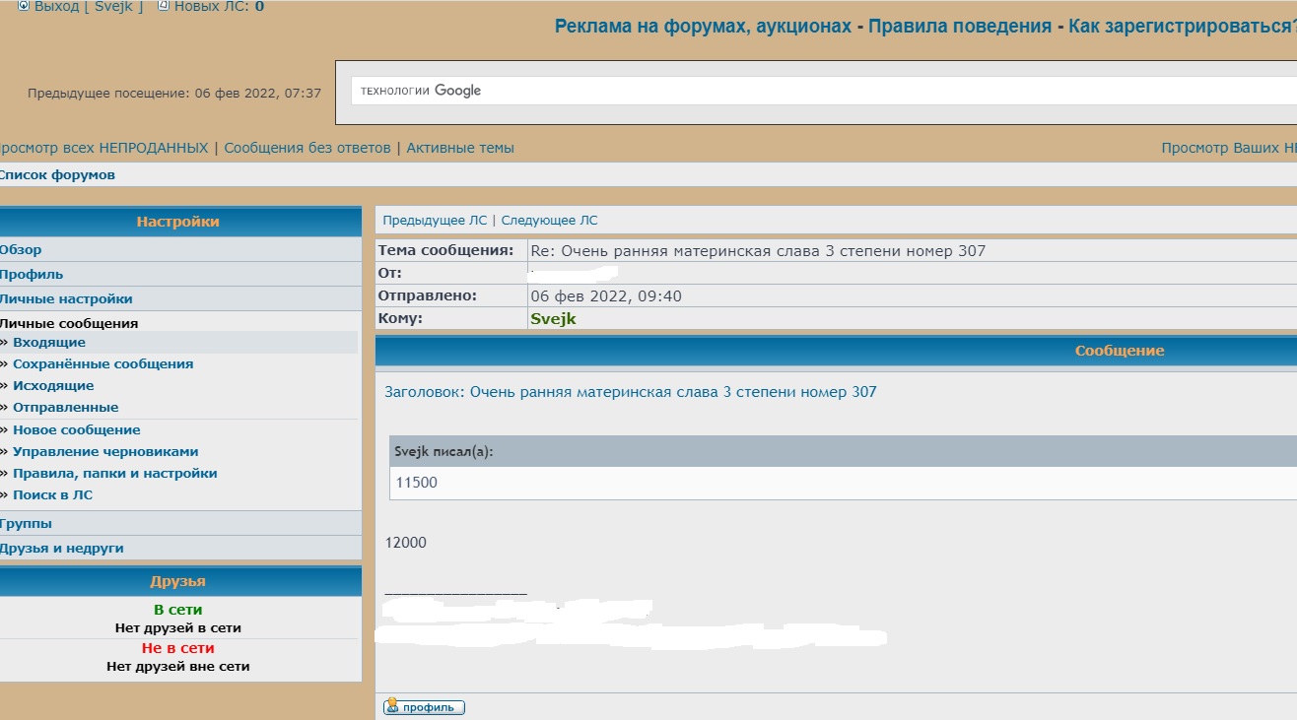Viewport: 1297px width, 720px height.
Task: Open Сохранённые сообщения folder
Action: pos(102,364)
